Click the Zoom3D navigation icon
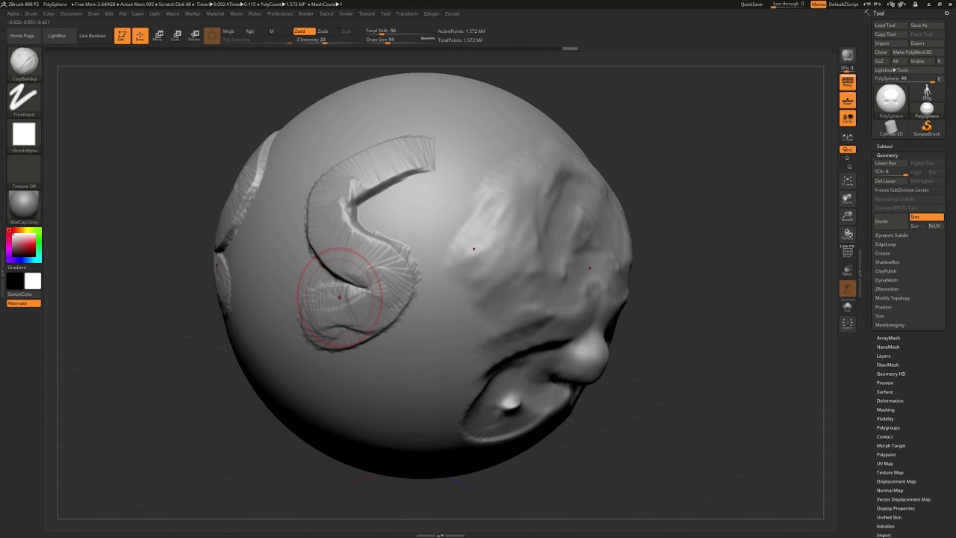This screenshot has height=538, width=956. pos(848,217)
